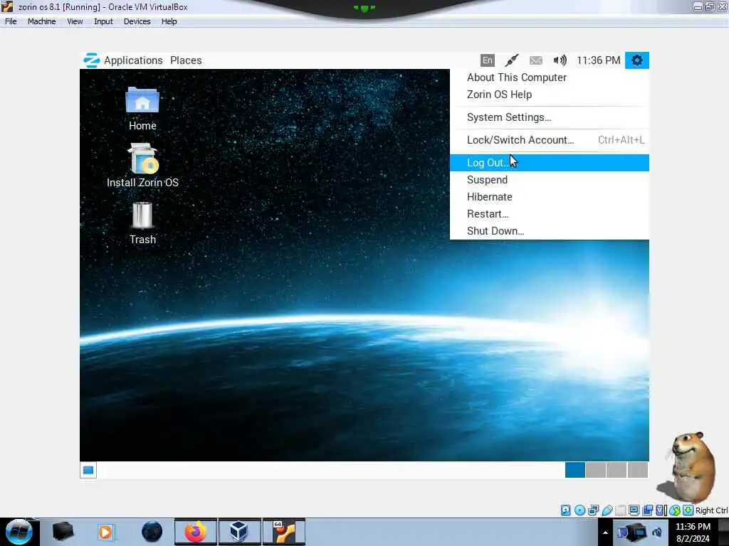Click the network adapters status icon
729x546 pixels.
click(x=593, y=510)
